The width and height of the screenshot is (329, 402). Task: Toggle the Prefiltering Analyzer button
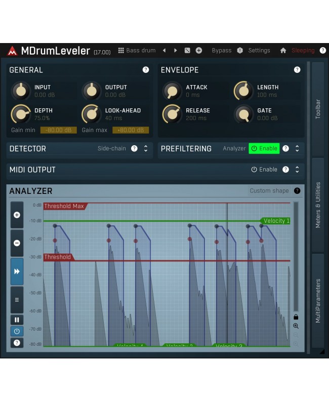click(x=234, y=148)
